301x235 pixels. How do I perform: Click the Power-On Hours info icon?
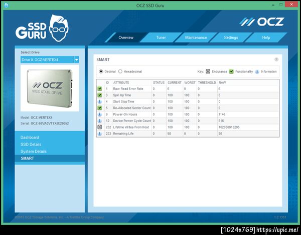[100, 114]
